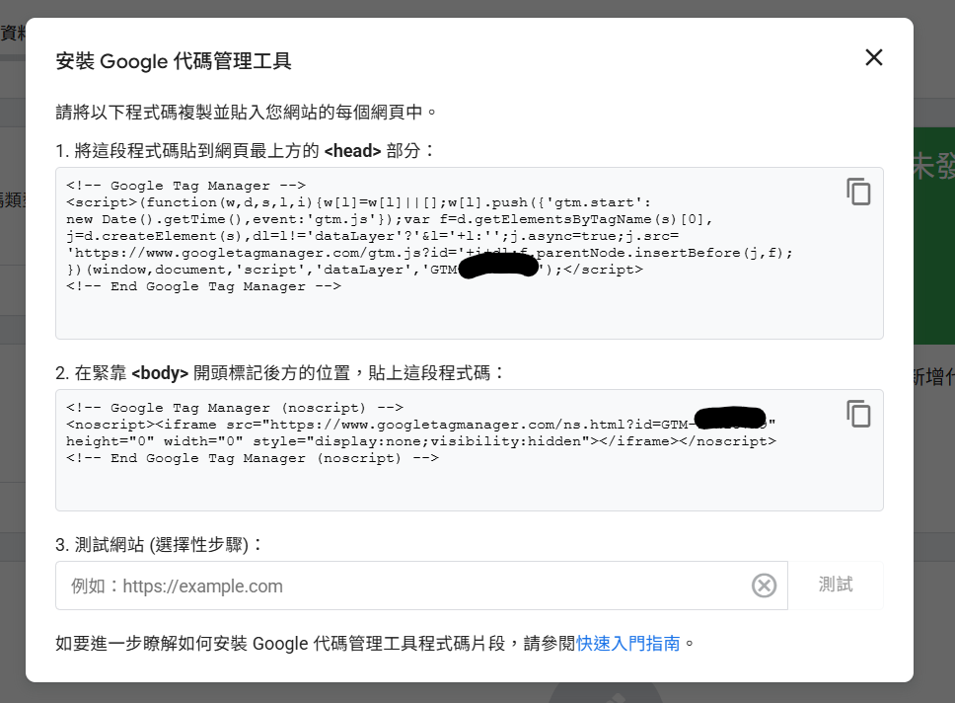This screenshot has width=955, height=703.
Task: Select the step 2 <body> instruction text
Action: click(x=280, y=373)
